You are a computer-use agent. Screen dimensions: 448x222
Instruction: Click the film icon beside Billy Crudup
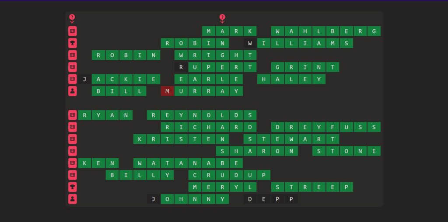[x=72, y=175]
